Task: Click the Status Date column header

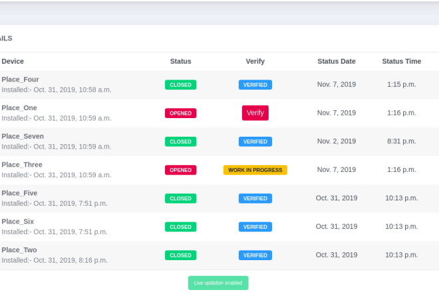Action: coord(337,61)
